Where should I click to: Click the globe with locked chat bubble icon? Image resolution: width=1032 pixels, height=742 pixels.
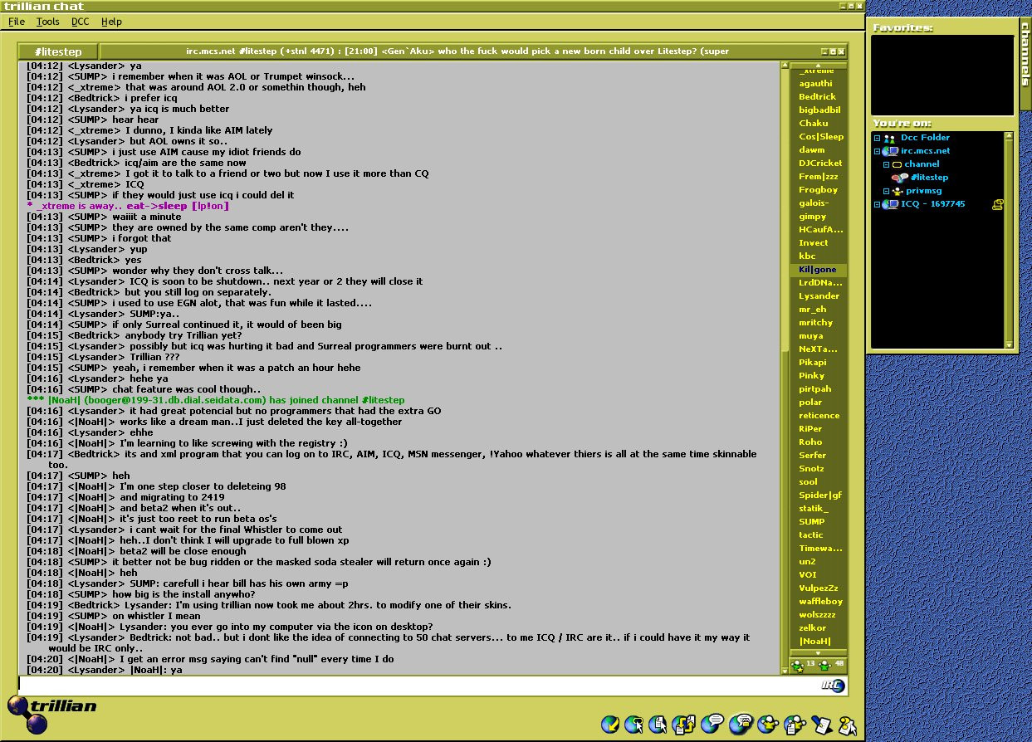pos(741,724)
